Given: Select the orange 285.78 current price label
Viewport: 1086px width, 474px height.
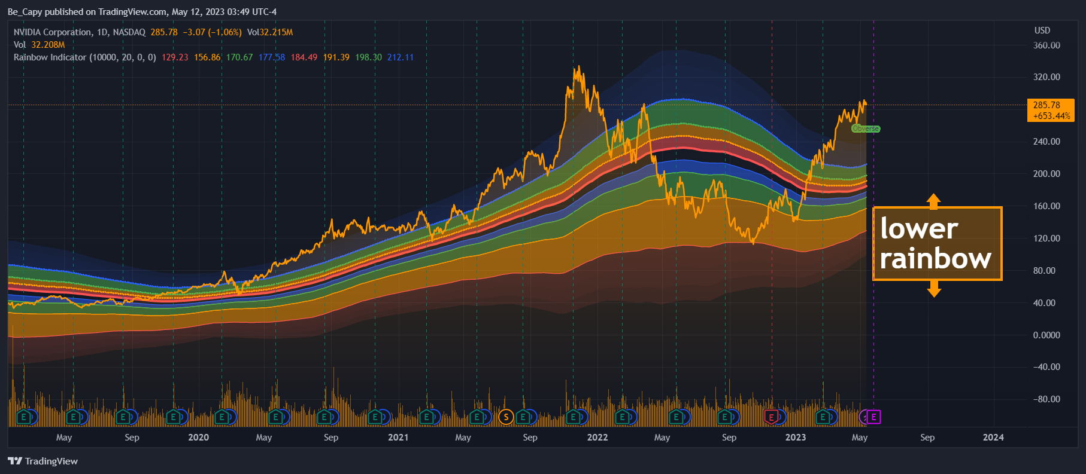Looking at the screenshot, I should click(1051, 110).
